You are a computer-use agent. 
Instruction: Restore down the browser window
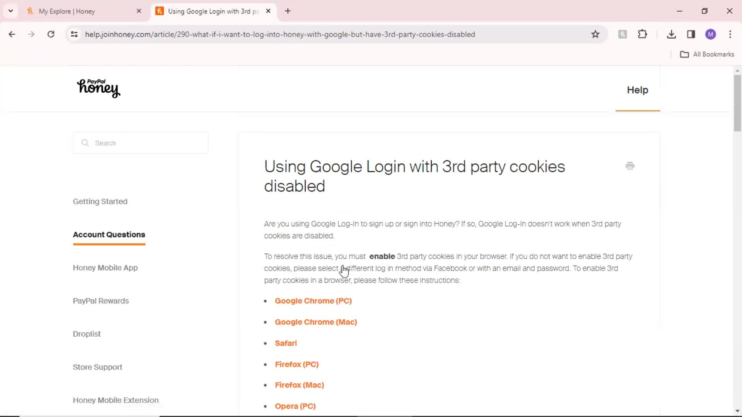tap(705, 11)
